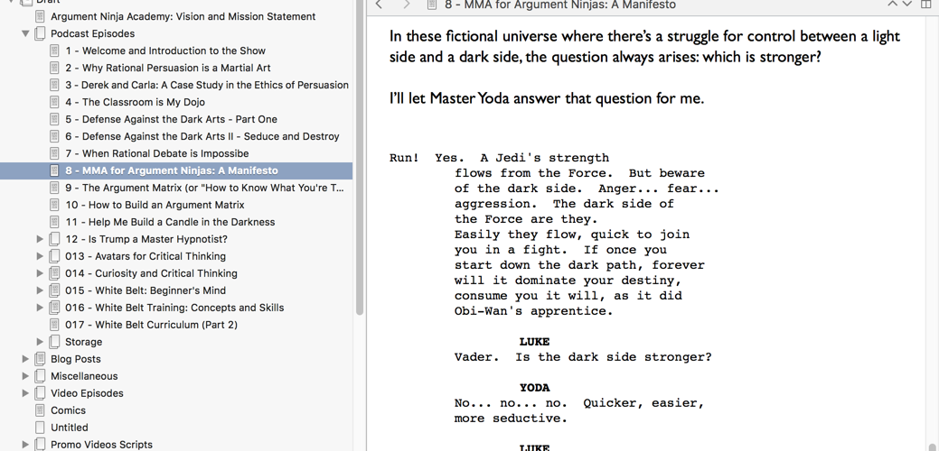Click icon for '014 - Curiosity and Critical Thinking'

55,273
